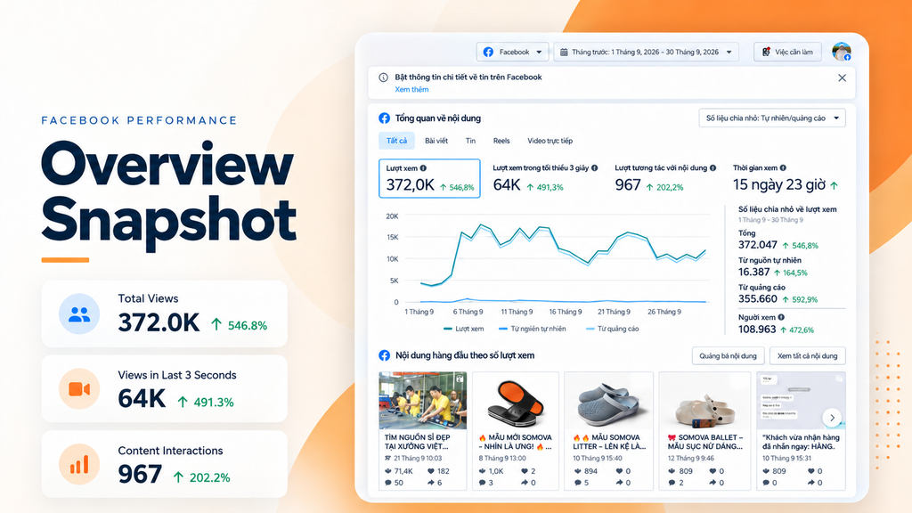Image resolution: width=912 pixels, height=513 pixels.
Task: Click the info icon next to Thời gian xem
Action: click(783, 168)
